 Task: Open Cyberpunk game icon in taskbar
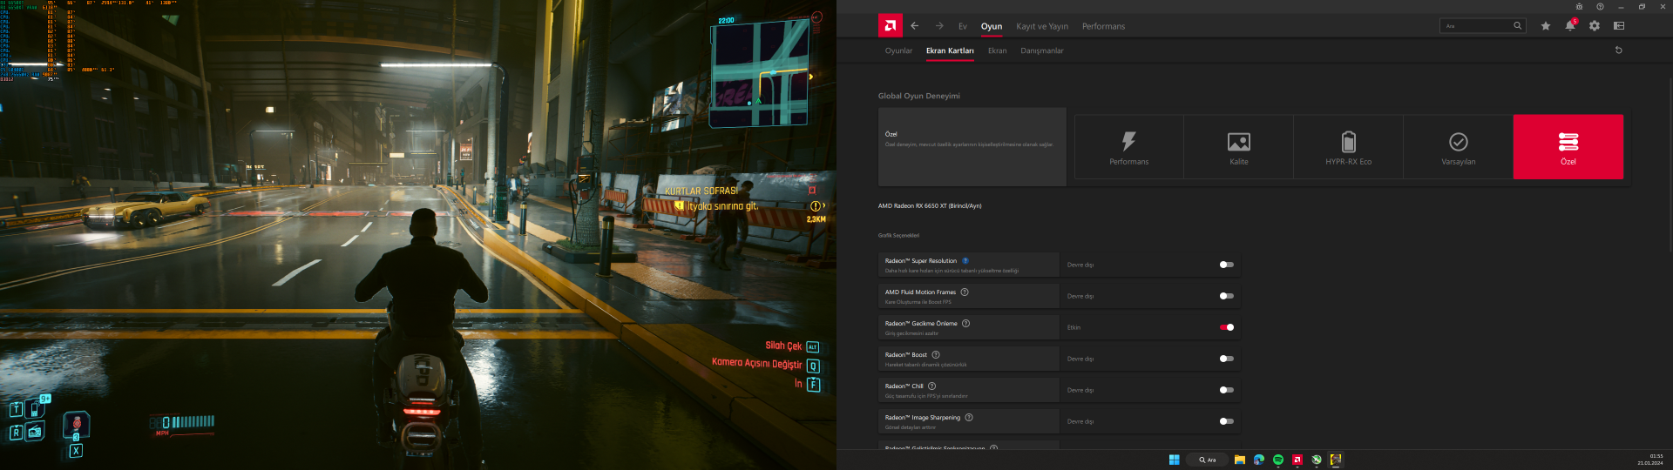[x=1336, y=460]
